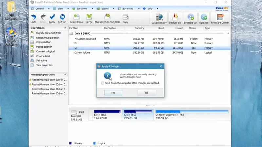
Task: Select D: New Volume row in list
Action: coord(149,53)
